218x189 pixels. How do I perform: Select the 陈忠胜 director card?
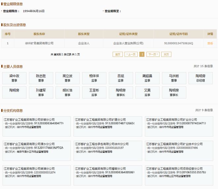41,78
